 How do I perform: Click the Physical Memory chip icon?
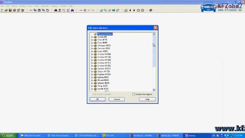(x=95, y=34)
